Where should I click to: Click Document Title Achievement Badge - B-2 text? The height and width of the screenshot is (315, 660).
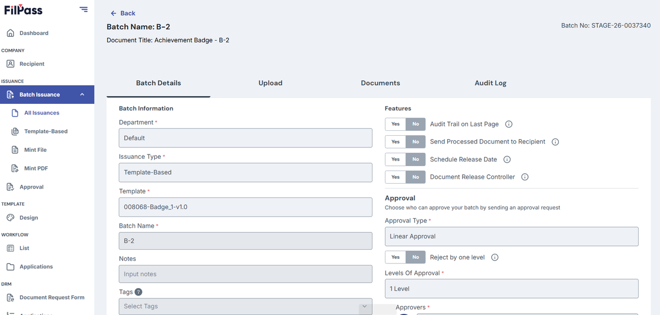[168, 40]
